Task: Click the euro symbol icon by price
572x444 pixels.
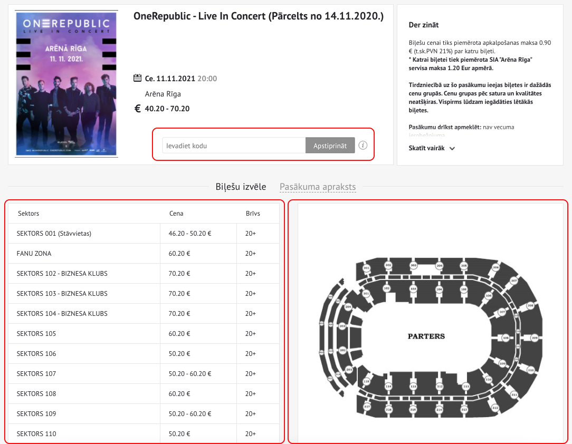Action: 138,109
